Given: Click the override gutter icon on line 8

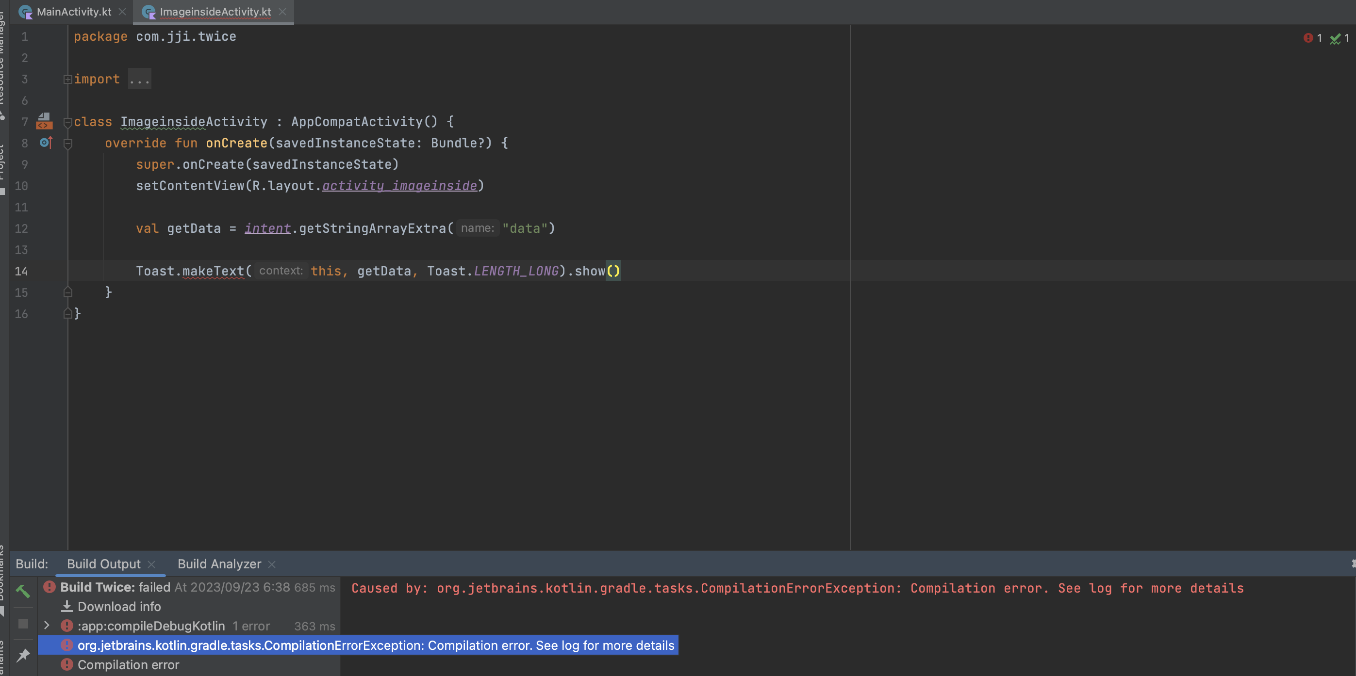Looking at the screenshot, I should pyautogui.click(x=46, y=143).
